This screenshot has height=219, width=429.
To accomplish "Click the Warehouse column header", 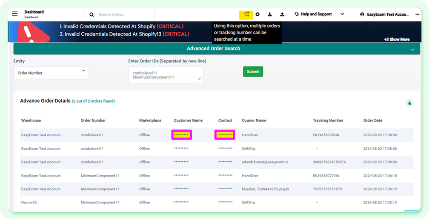I will click(31, 120).
